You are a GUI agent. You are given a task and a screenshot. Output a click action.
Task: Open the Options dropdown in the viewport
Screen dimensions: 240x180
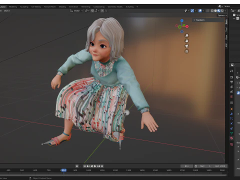click(x=222, y=15)
